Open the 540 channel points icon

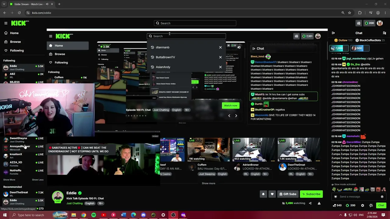click(x=337, y=205)
